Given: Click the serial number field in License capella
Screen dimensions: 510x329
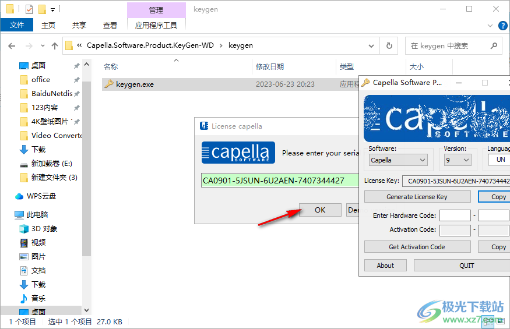Looking at the screenshot, I should click(280, 181).
